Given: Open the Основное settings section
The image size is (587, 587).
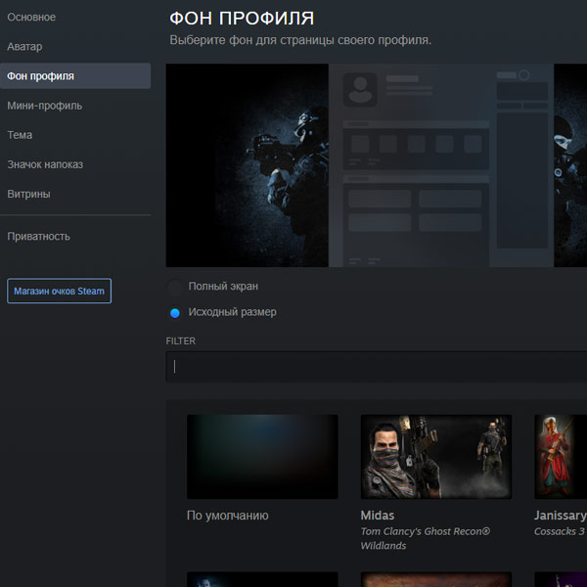Looking at the screenshot, I should pyautogui.click(x=31, y=18).
